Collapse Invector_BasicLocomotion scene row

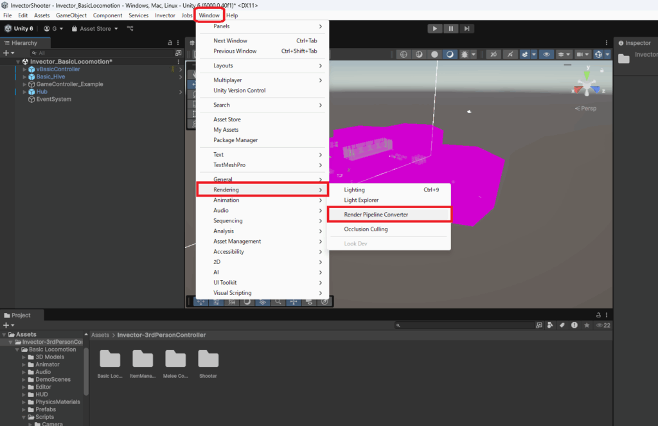18,62
